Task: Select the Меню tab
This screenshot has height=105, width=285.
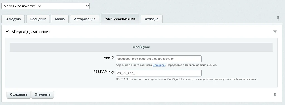Action: point(60,19)
